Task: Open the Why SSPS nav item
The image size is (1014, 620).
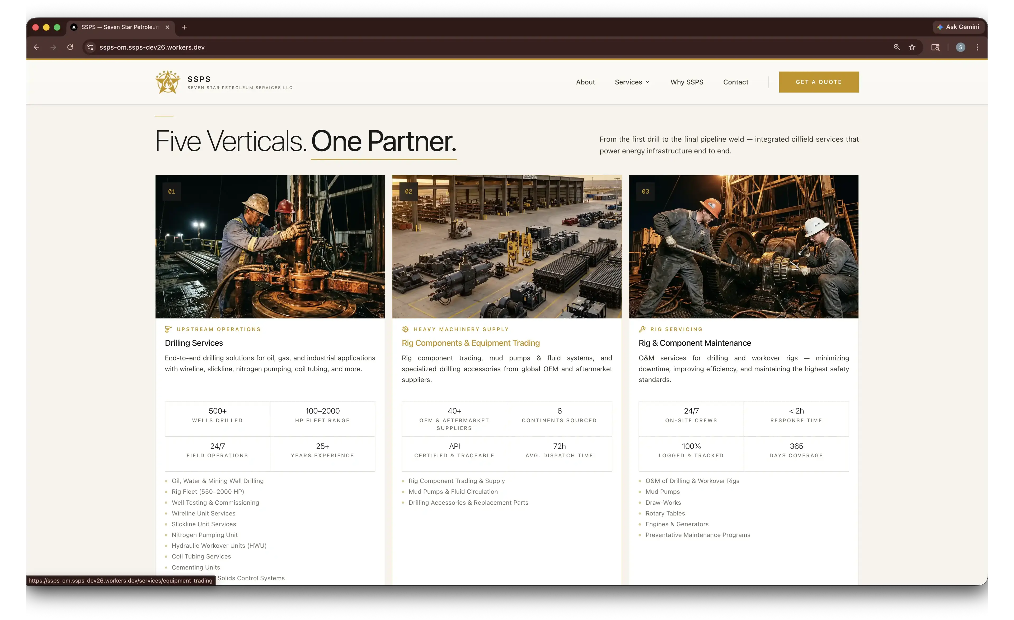Action: pos(687,82)
